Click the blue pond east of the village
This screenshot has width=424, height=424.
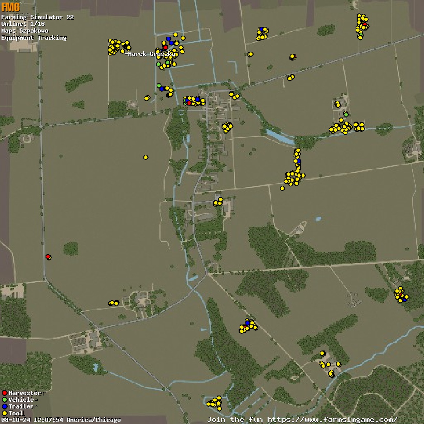click(280, 137)
